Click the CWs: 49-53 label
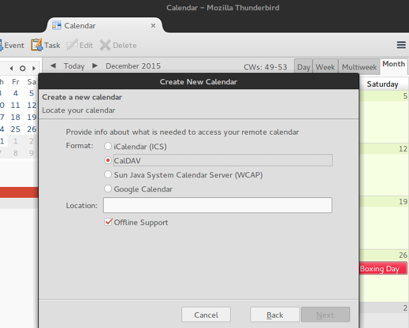 coord(265,67)
